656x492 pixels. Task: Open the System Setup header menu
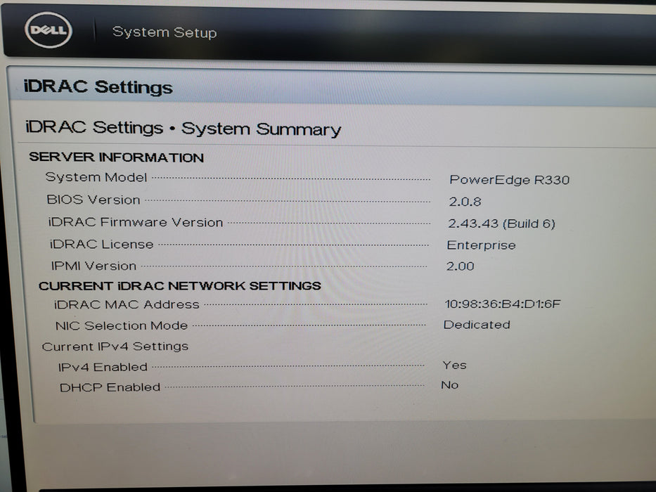click(x=165, y=32)
